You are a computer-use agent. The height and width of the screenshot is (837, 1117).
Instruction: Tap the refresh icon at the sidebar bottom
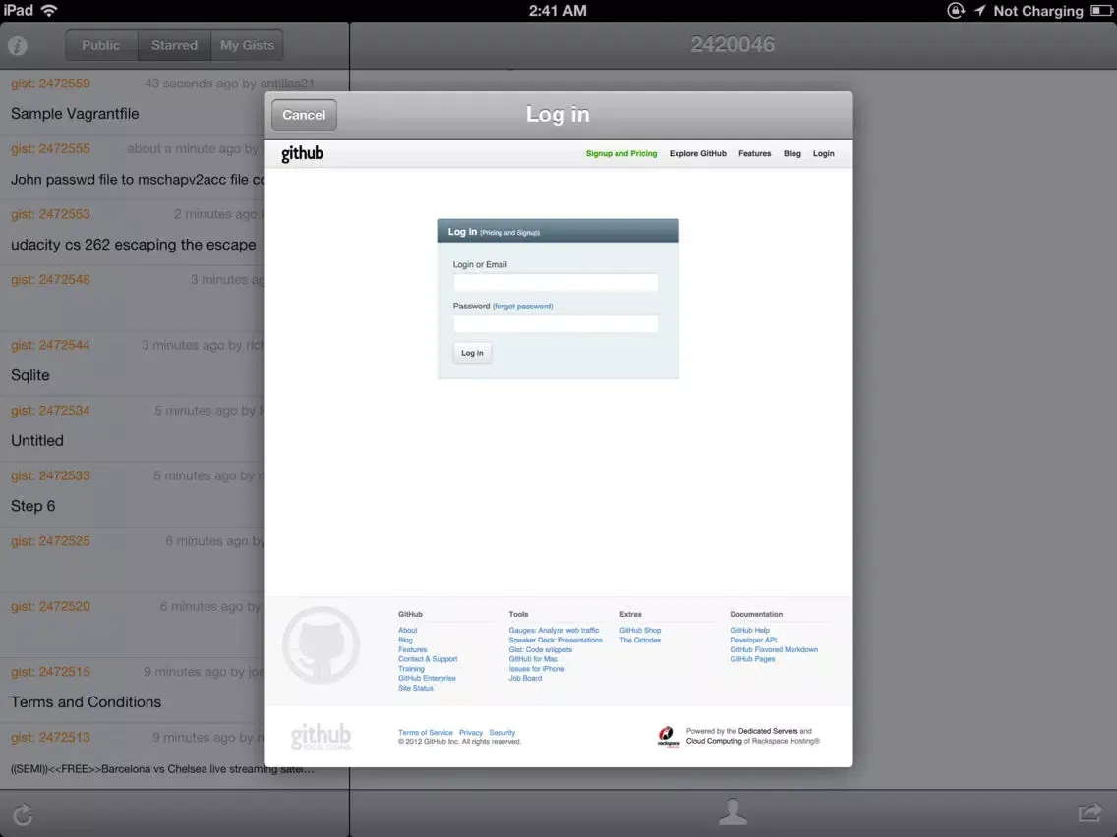pyautogui.click(x=23, y=814)
